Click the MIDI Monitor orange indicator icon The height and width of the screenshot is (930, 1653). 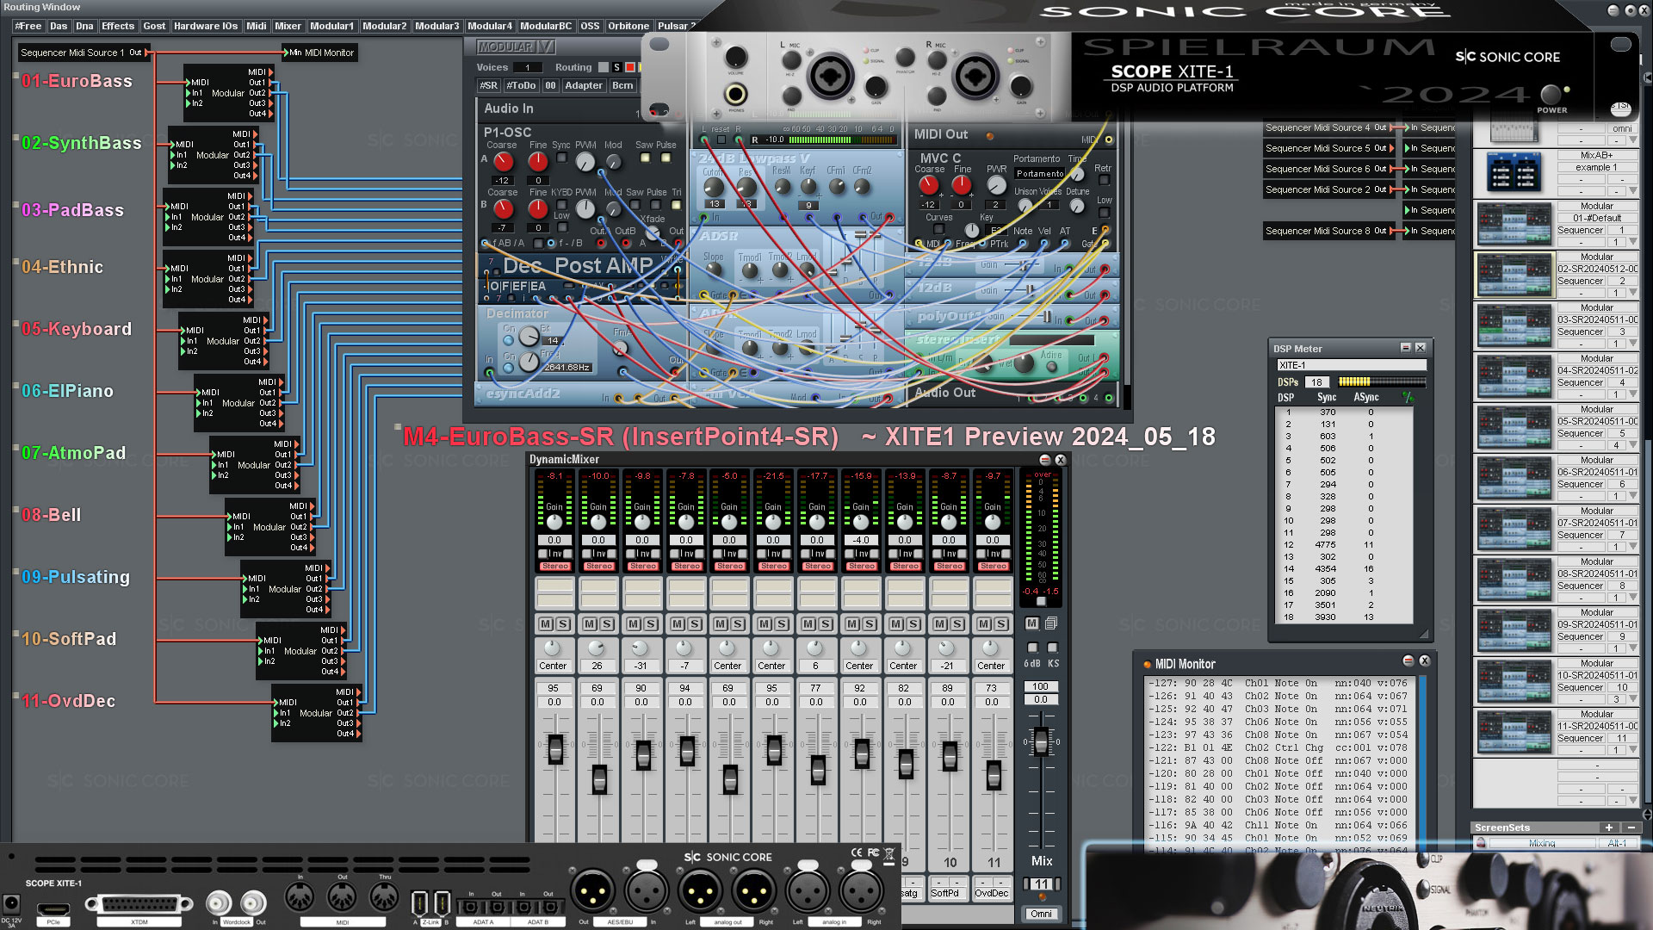pos(1147,664)
